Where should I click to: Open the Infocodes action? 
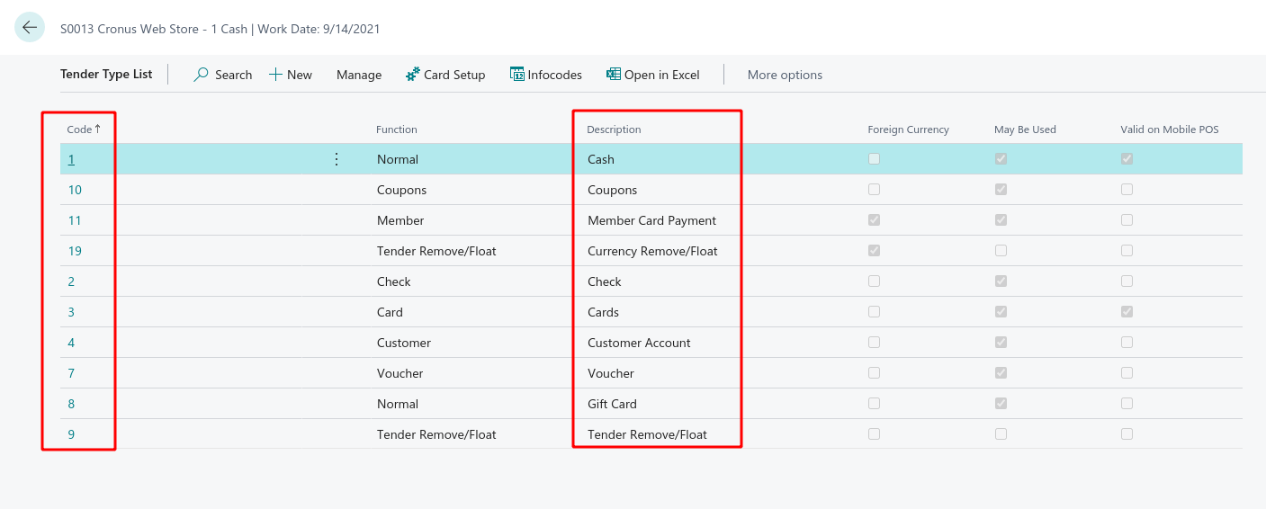[546, 75]
